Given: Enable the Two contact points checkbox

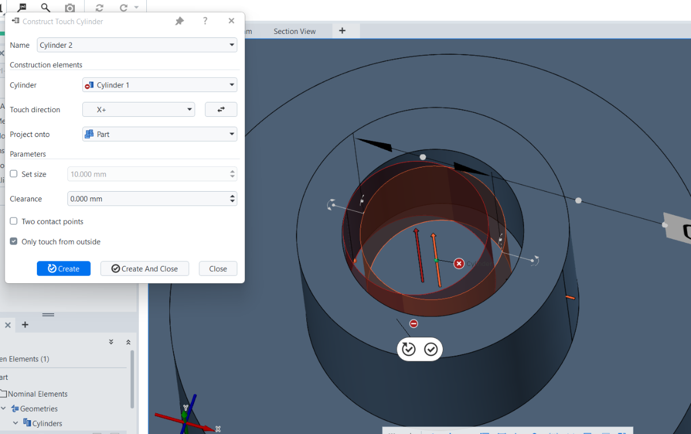Looking at the screenshot, I should 14,222.
